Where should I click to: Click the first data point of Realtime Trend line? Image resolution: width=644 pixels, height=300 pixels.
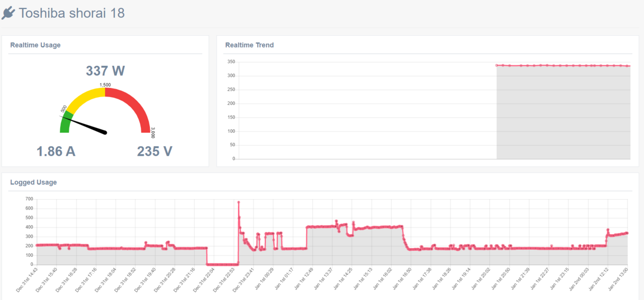(x=497, y=65)
